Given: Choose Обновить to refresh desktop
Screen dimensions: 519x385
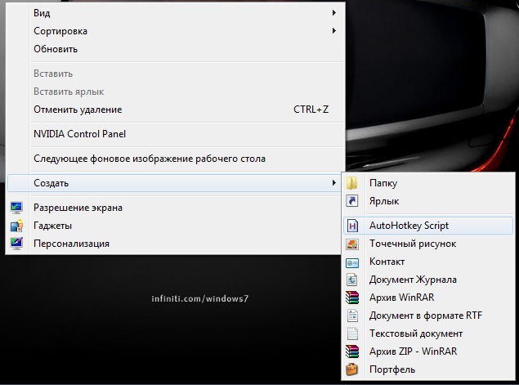Looking at the screenshot, I should pyautogui.click(x=174, y=49).
